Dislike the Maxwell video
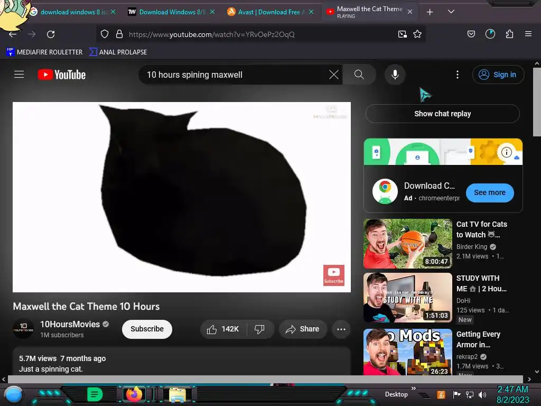 (x=260, y=329)
